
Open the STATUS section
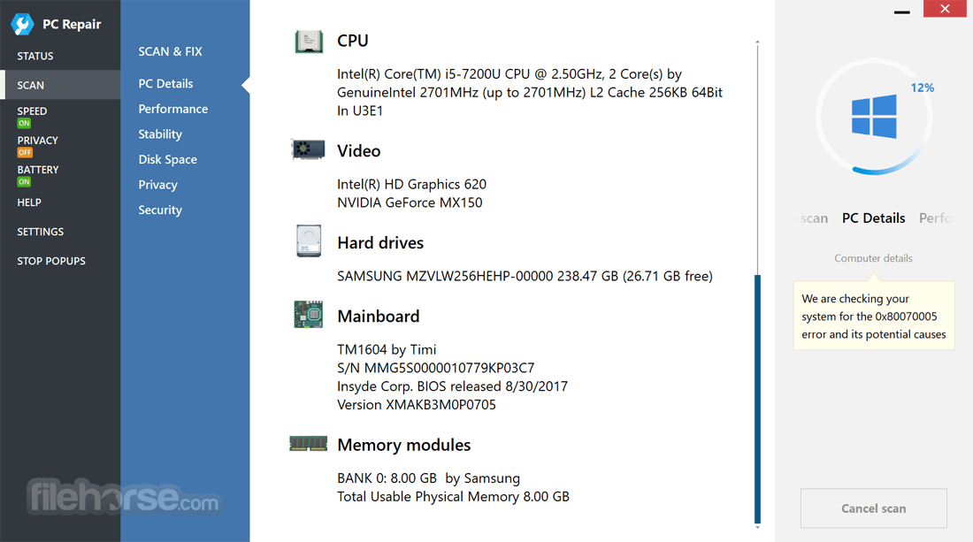tap(35, 56)
